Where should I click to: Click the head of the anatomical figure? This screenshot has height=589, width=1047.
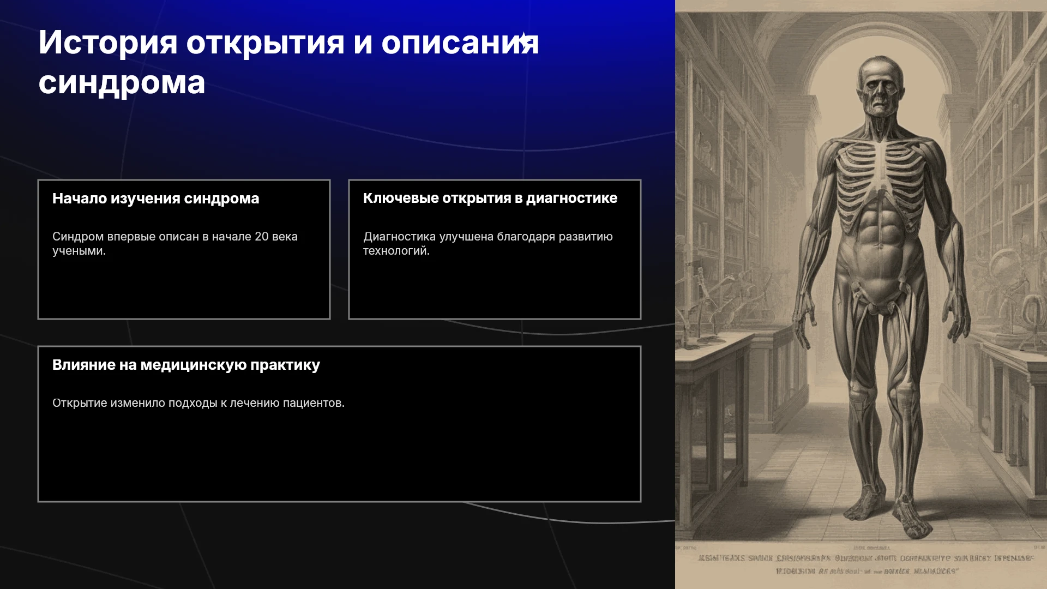pos(878,87)
